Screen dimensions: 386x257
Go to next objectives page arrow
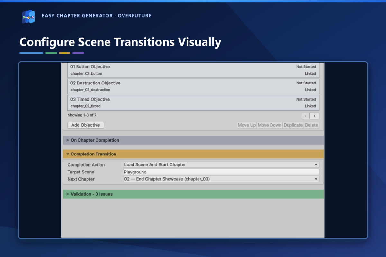[x=315, y=116]
